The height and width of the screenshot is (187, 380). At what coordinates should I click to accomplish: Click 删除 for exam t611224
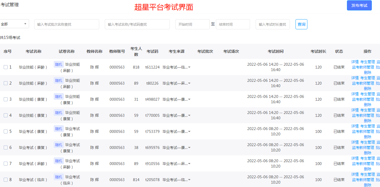click(x=368, y=72)
